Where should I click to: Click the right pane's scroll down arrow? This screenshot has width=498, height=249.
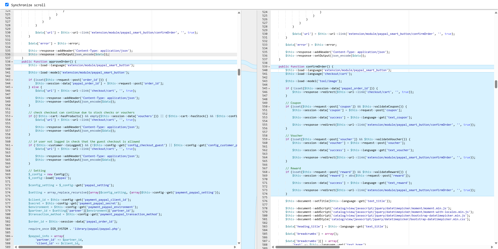click(x=496, y=243)
